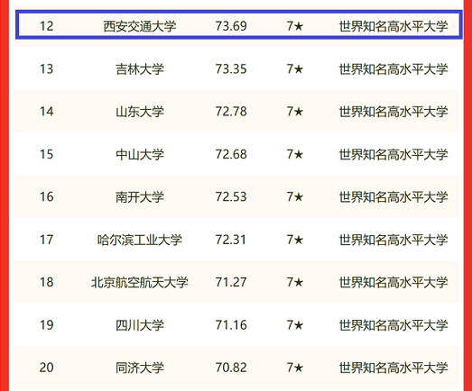Click 世界知名高水平大学 in row 19

click(x=393, y=325)
